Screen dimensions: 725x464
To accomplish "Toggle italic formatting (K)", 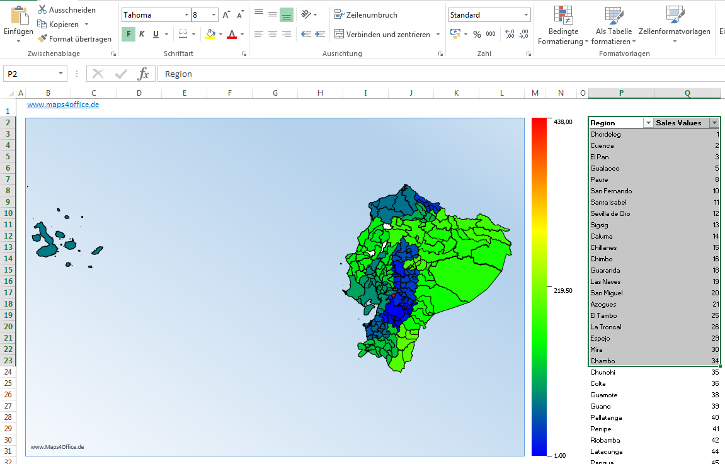I will (x=142, y=35).
